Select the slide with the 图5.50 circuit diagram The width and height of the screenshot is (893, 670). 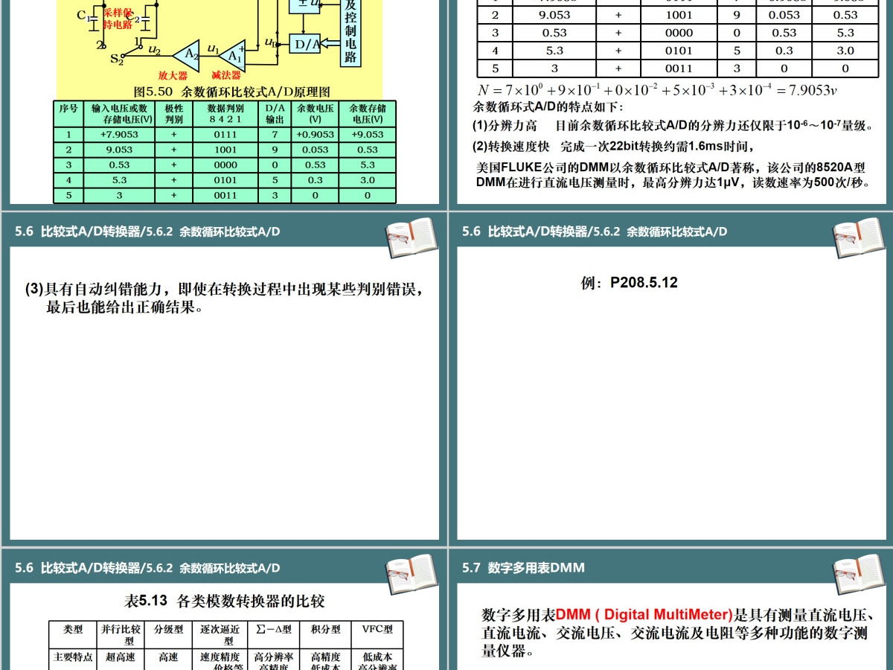[x=223, y=103]
